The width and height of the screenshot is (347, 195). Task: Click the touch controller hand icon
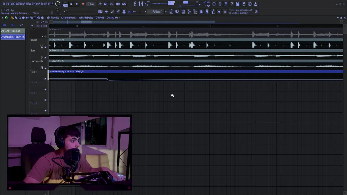219,12
